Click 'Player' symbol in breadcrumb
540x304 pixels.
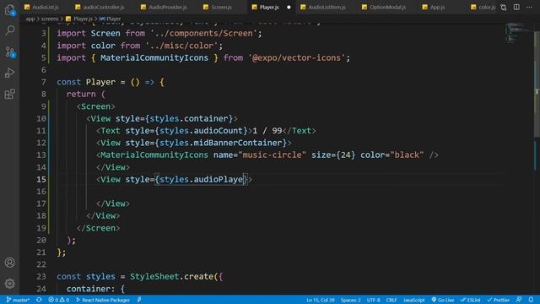pyautogui.click(x=113, y=19)
